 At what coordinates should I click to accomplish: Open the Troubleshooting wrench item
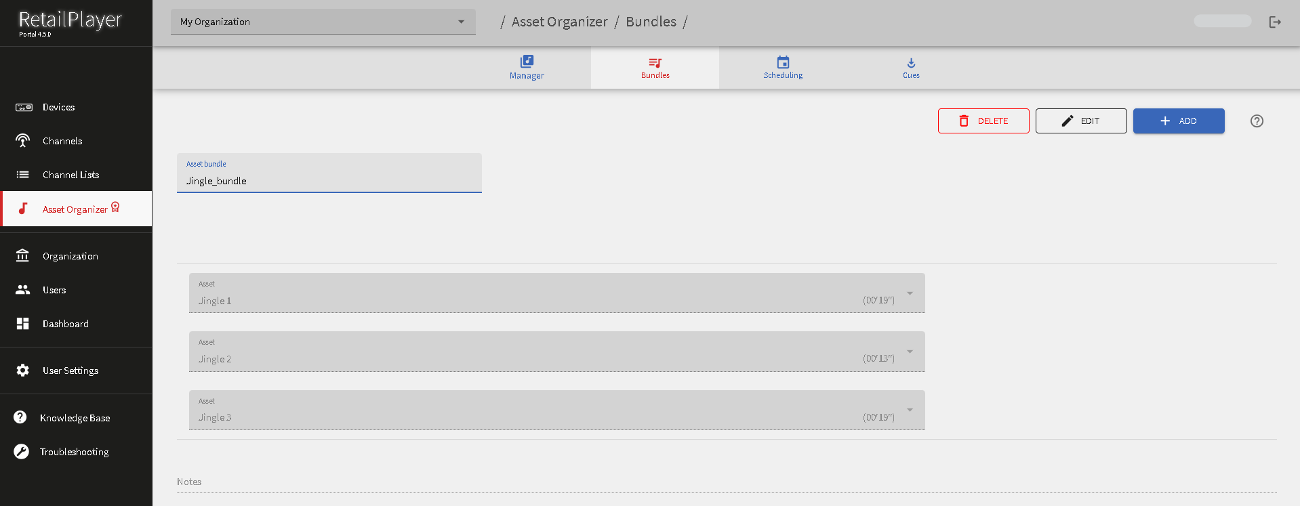(74, 452)
